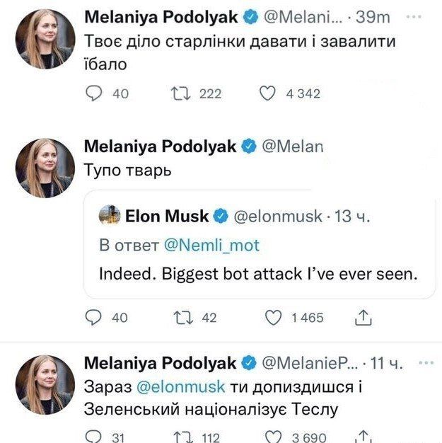Share the bottom tweet about Теслу

pyautogui.click(x=364, y=437)
